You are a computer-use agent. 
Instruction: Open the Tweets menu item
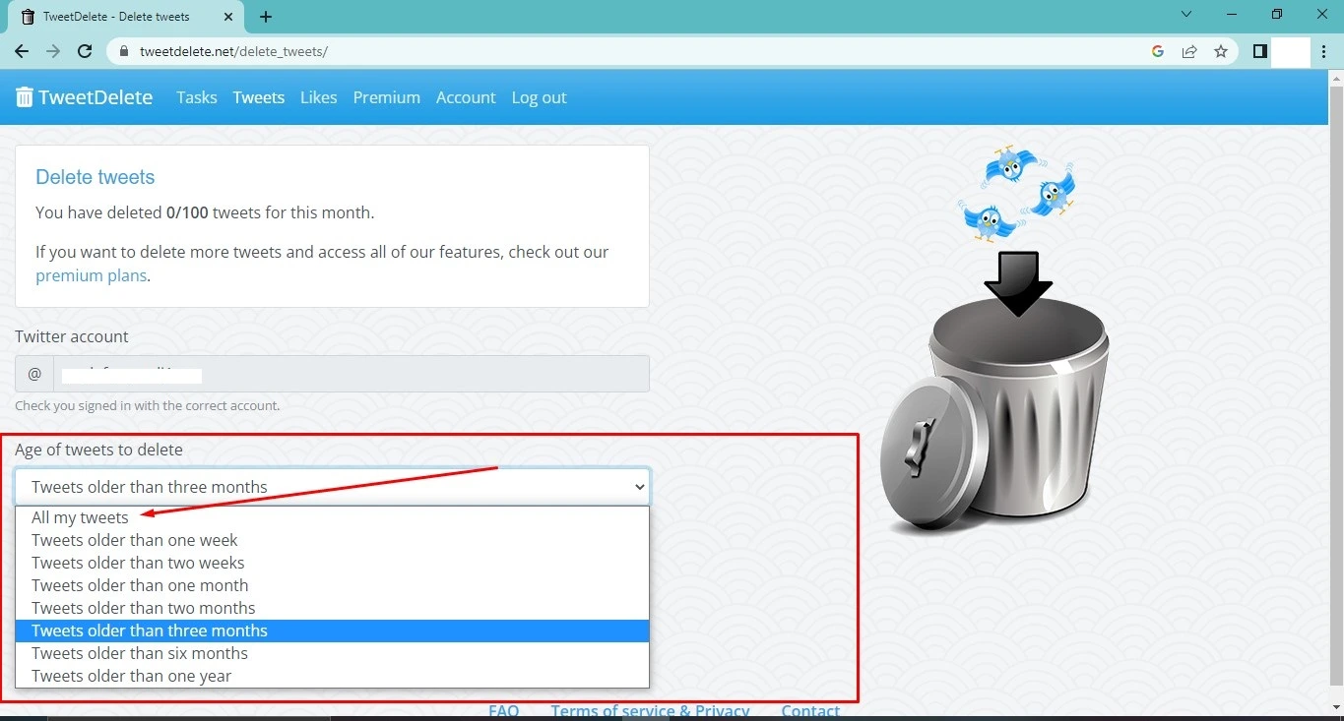(259, 97)
